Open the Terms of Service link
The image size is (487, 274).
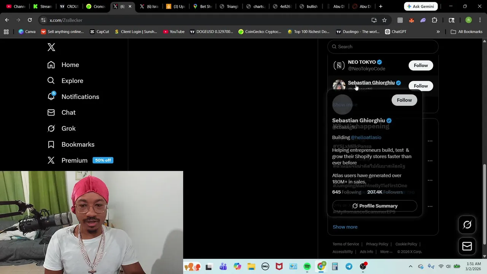coord(346,244)
